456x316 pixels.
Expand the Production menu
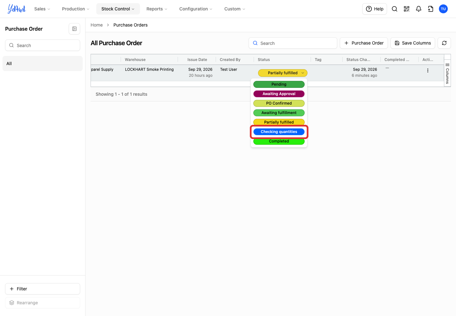click(x=76, y=9)
